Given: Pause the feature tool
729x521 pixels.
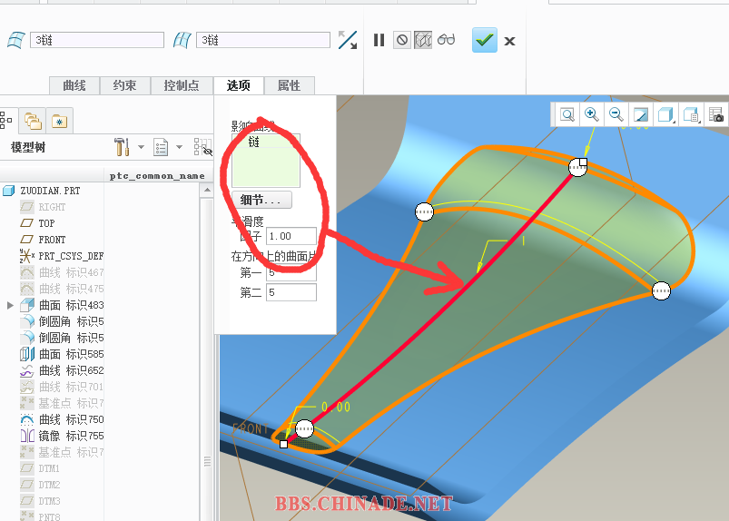Looking at the screenshot, I should tap(379, 40).
